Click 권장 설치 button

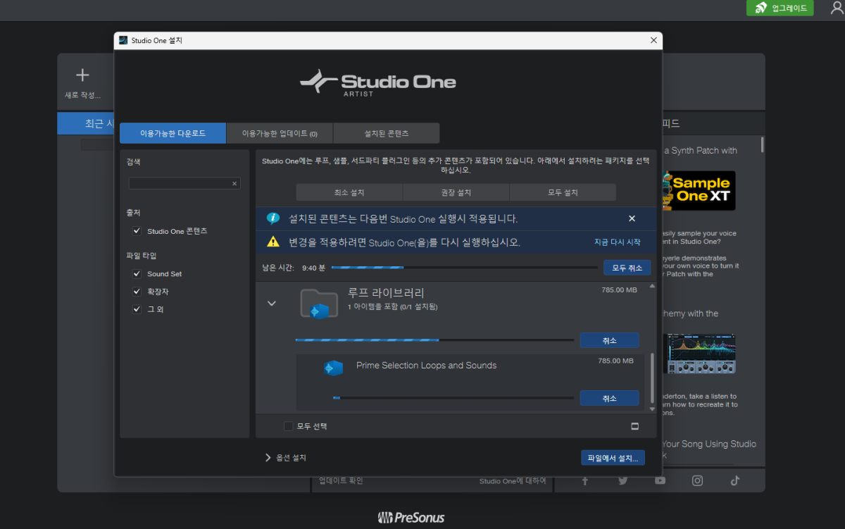tap(456, 192)
